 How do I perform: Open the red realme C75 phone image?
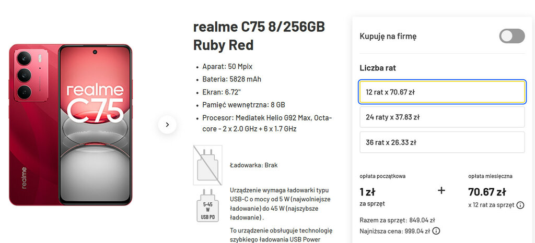(71, 125)
